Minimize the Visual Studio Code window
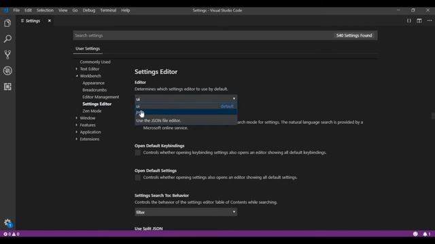 (398, 10)
